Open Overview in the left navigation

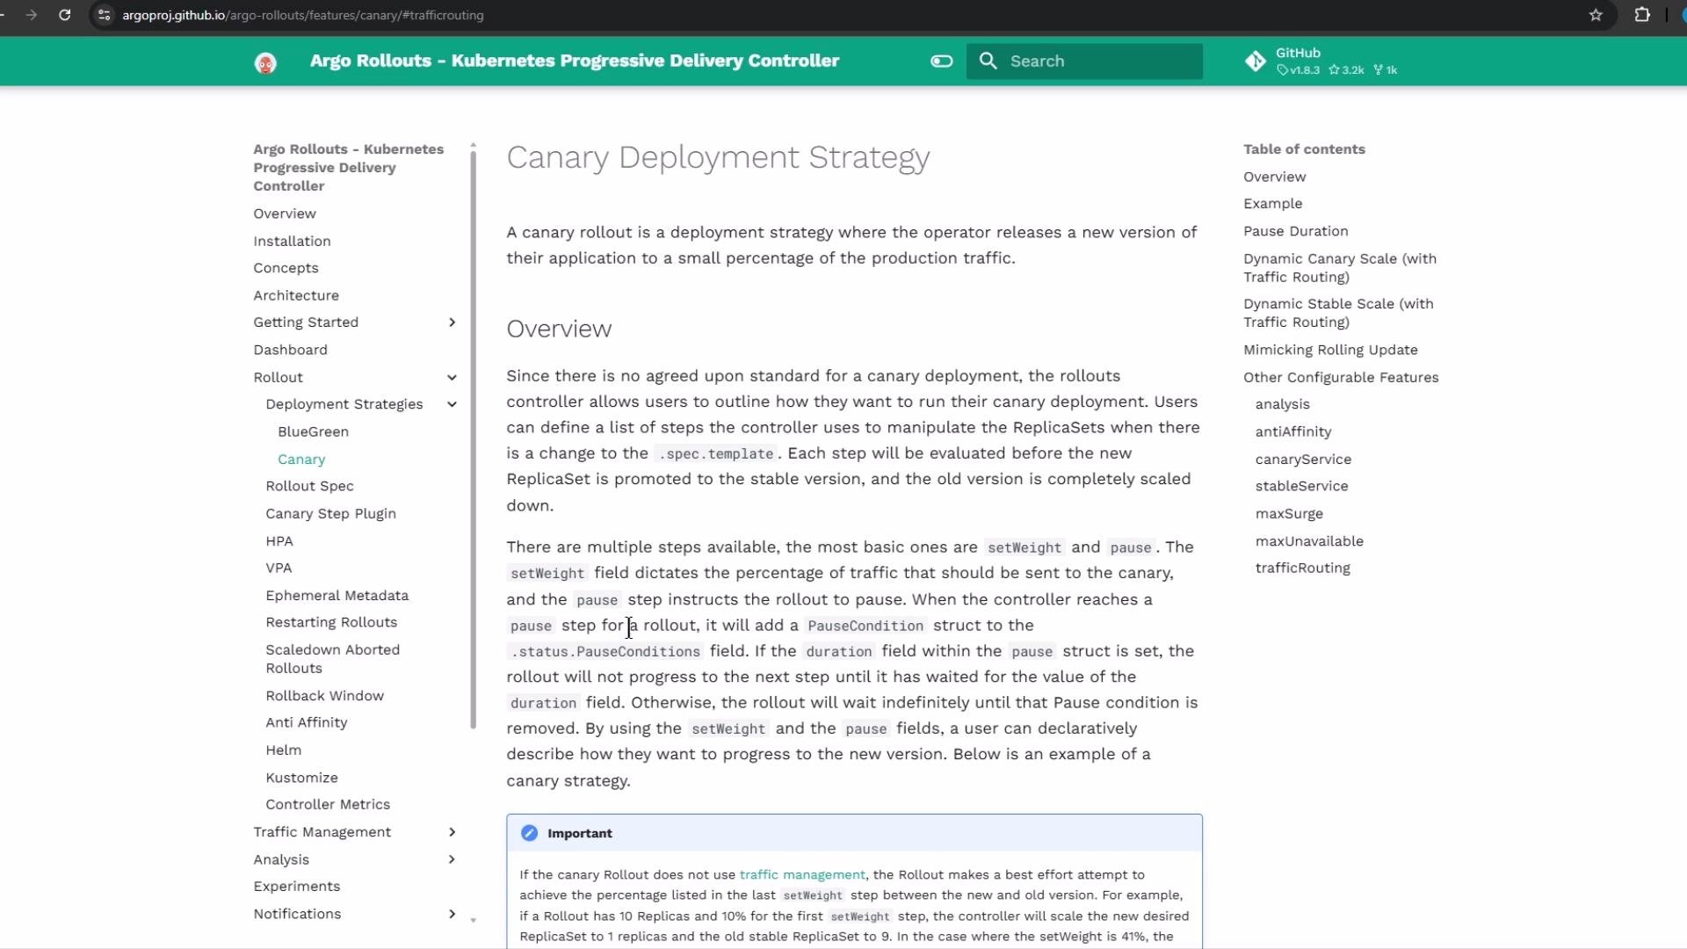[285, 214]
